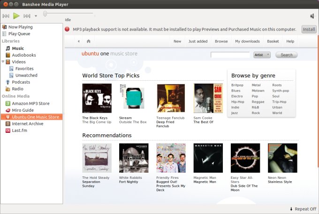319x214 pixels.
Task: Browse the Rock genre
Action: [256, 113]
